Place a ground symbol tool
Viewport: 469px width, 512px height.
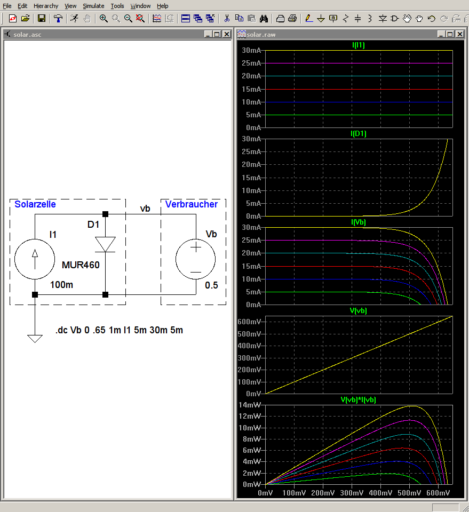pos(321,18)
